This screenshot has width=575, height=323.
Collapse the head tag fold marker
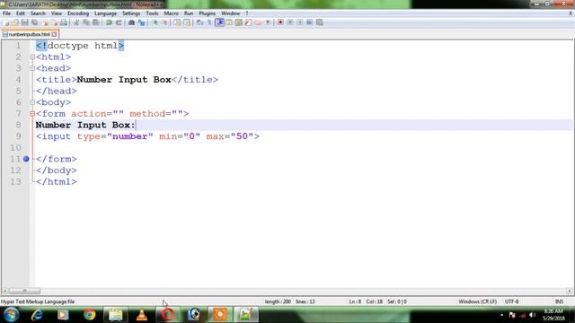click(x=32, y=68)
